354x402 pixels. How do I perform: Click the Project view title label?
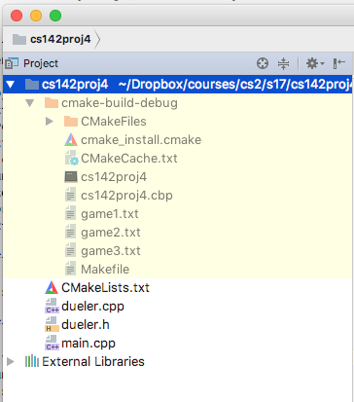coord(41,63)
